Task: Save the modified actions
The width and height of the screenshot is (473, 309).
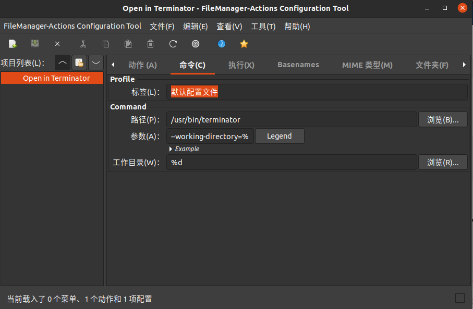Action: point(35,44)
